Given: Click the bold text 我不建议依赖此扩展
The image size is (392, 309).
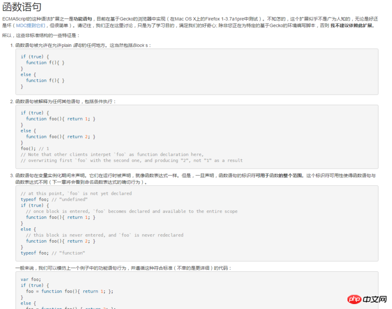Looking at the screenshot, I should pyautogui.click(x=352, y=26).
